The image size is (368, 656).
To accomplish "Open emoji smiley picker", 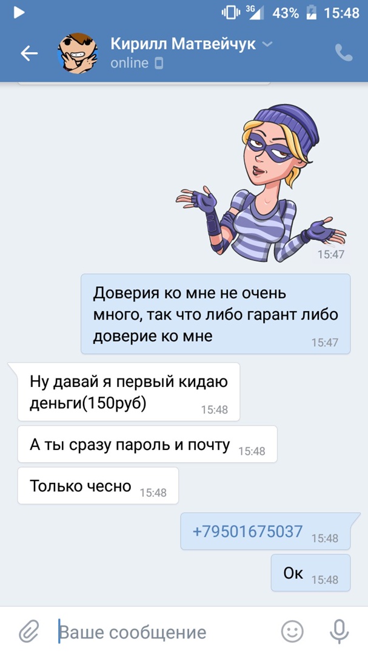I will click(292, 631).
